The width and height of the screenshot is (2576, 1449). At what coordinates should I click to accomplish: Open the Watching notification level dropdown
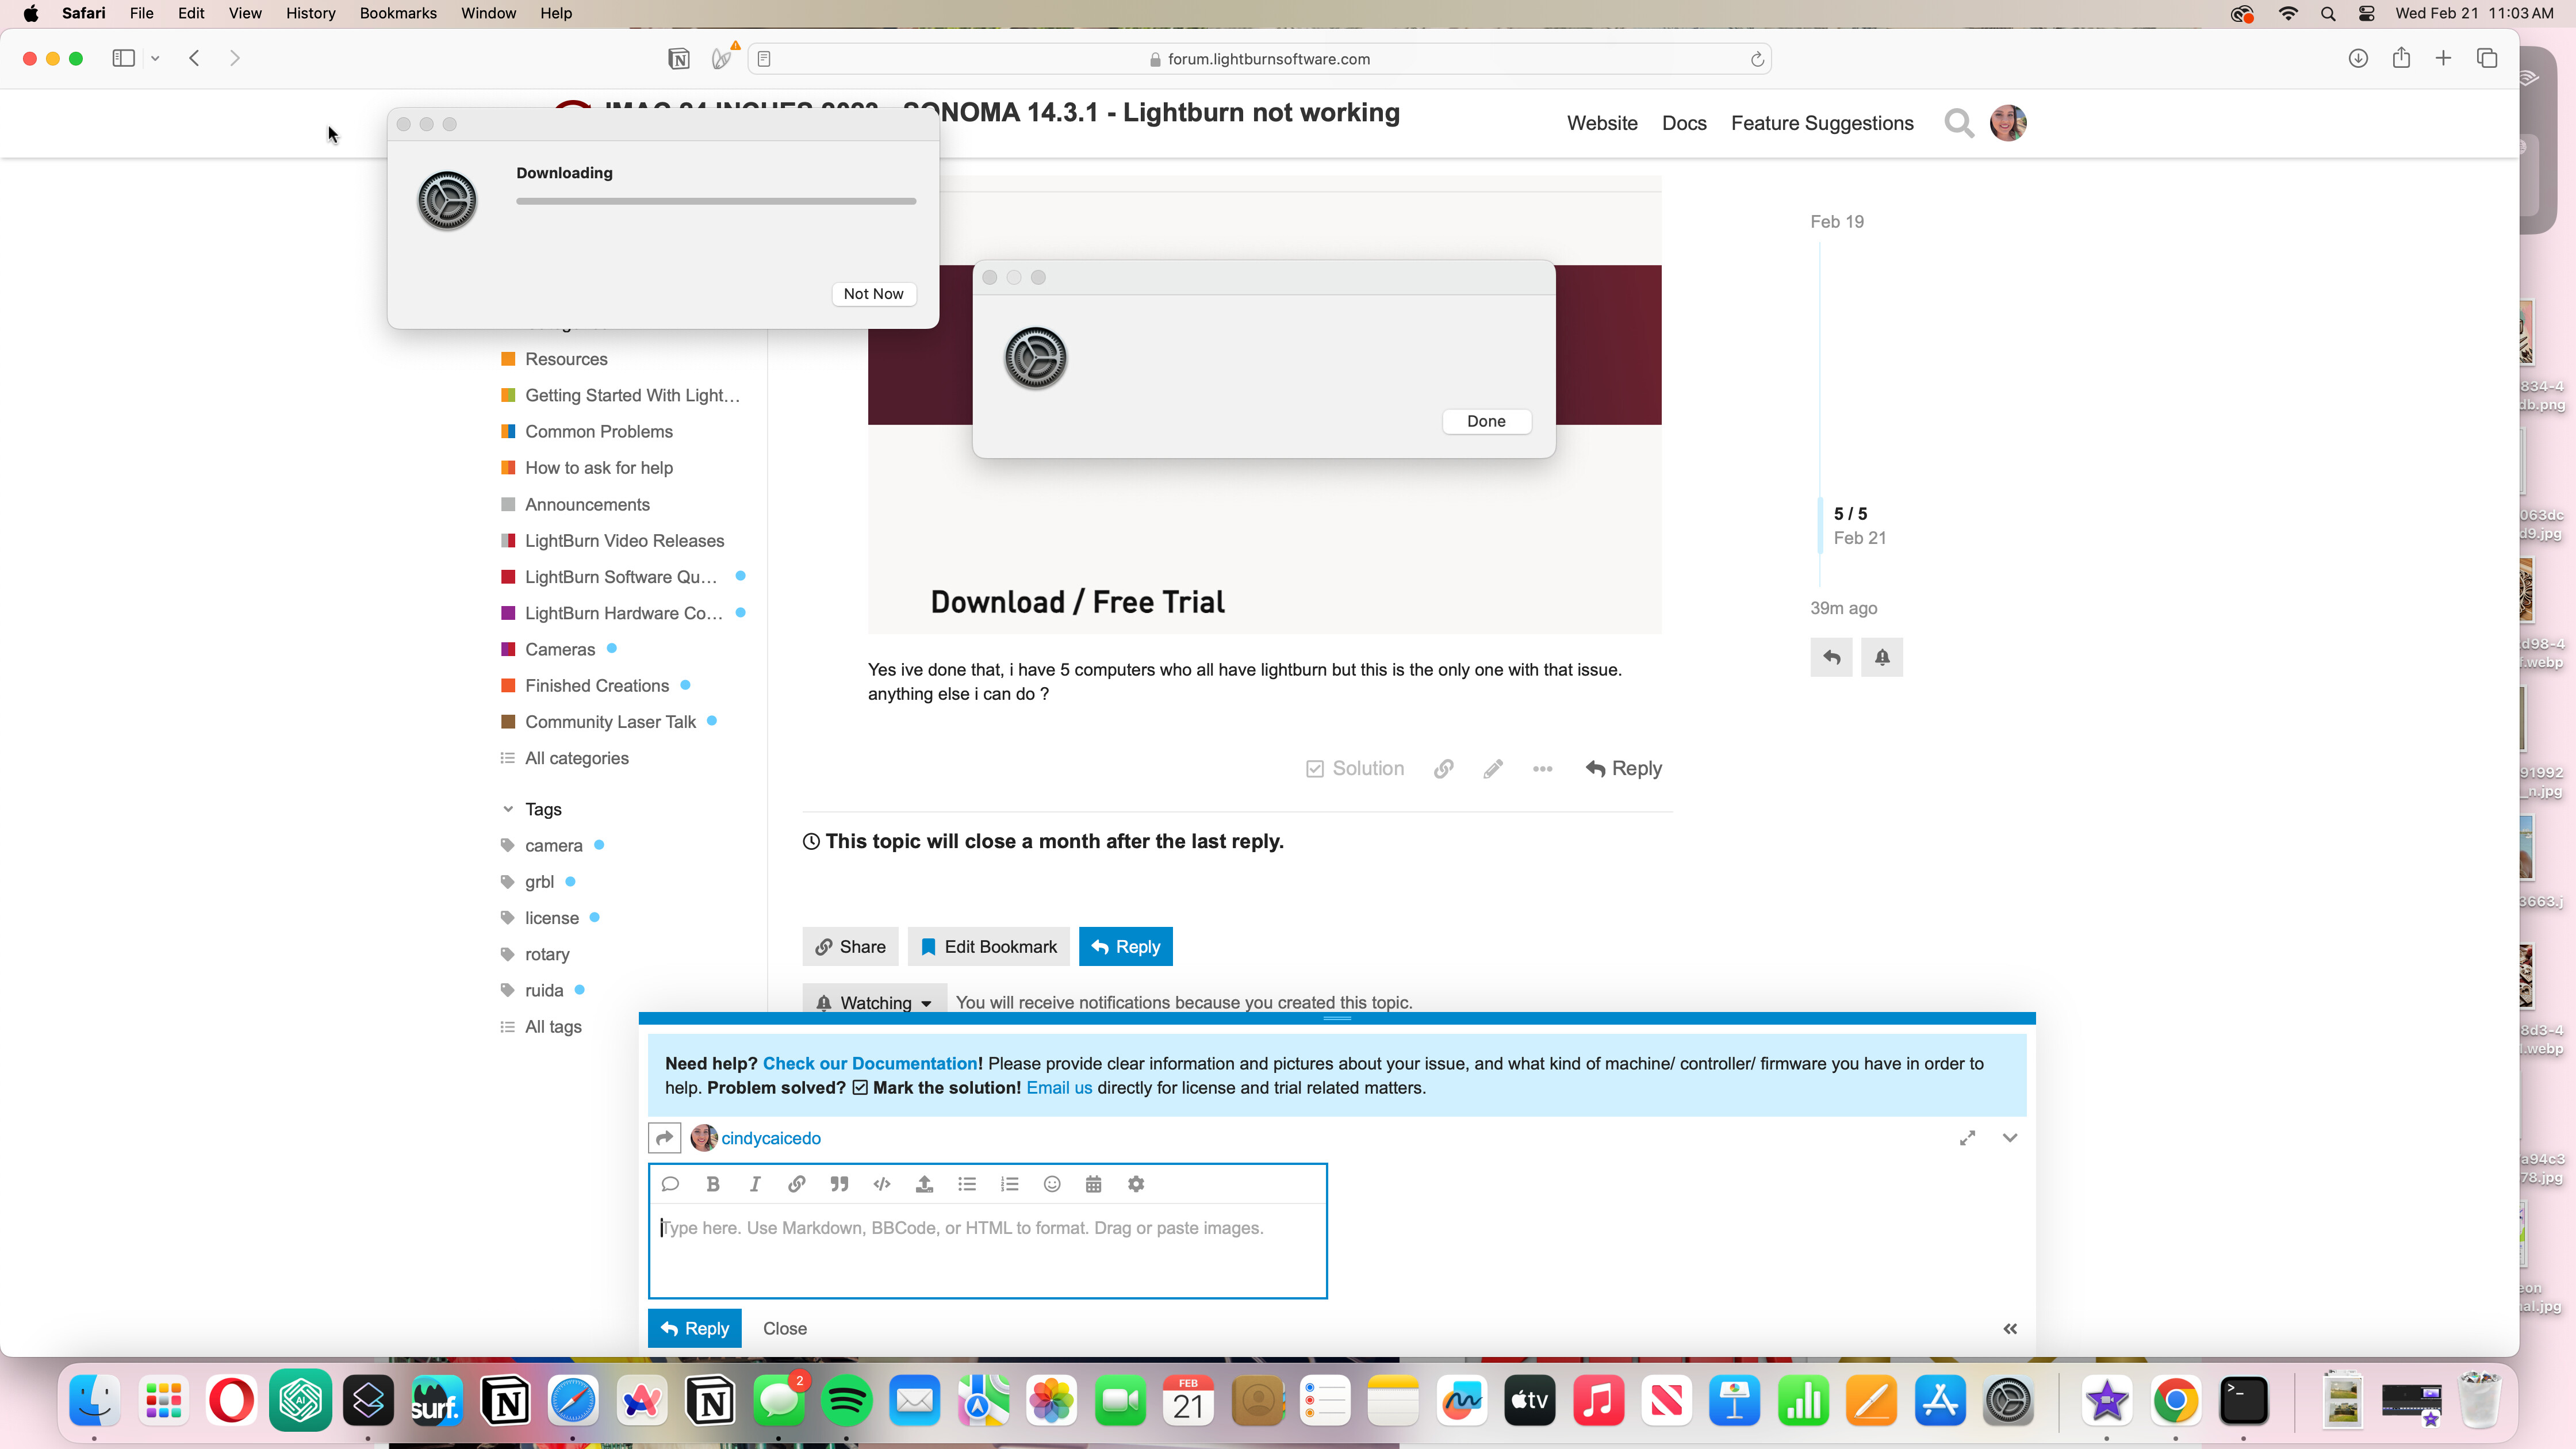[x=875, y=1002]
